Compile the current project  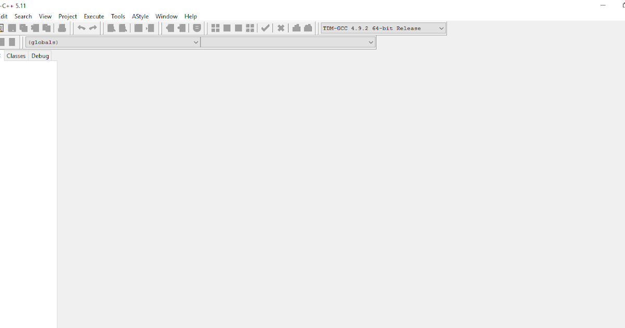[x=110, y=28]
